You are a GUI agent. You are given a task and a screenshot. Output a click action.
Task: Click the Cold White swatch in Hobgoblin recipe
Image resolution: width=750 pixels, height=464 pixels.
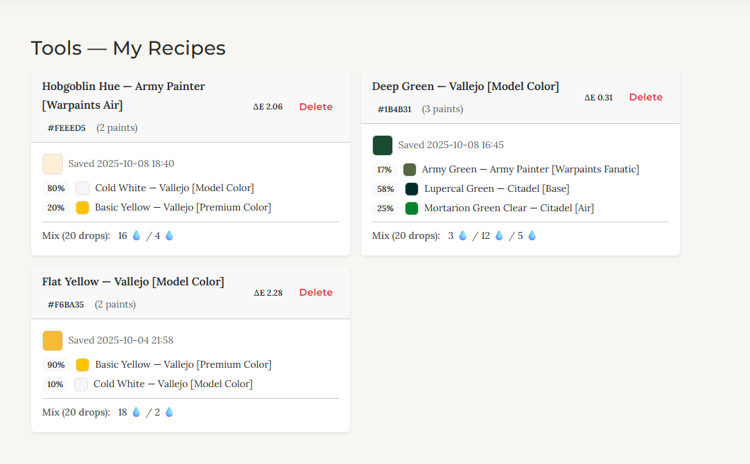click(x=82, y=188)
